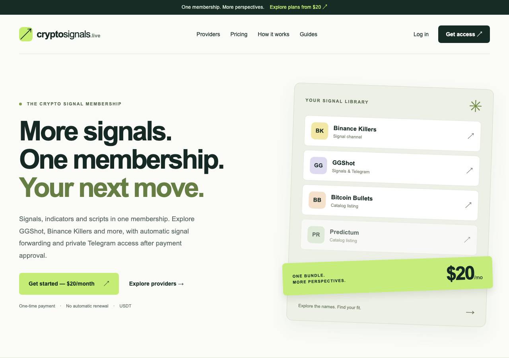Click 'No automatic renewal' footnote text
The image size is (509, 358).
click(87, 306)
